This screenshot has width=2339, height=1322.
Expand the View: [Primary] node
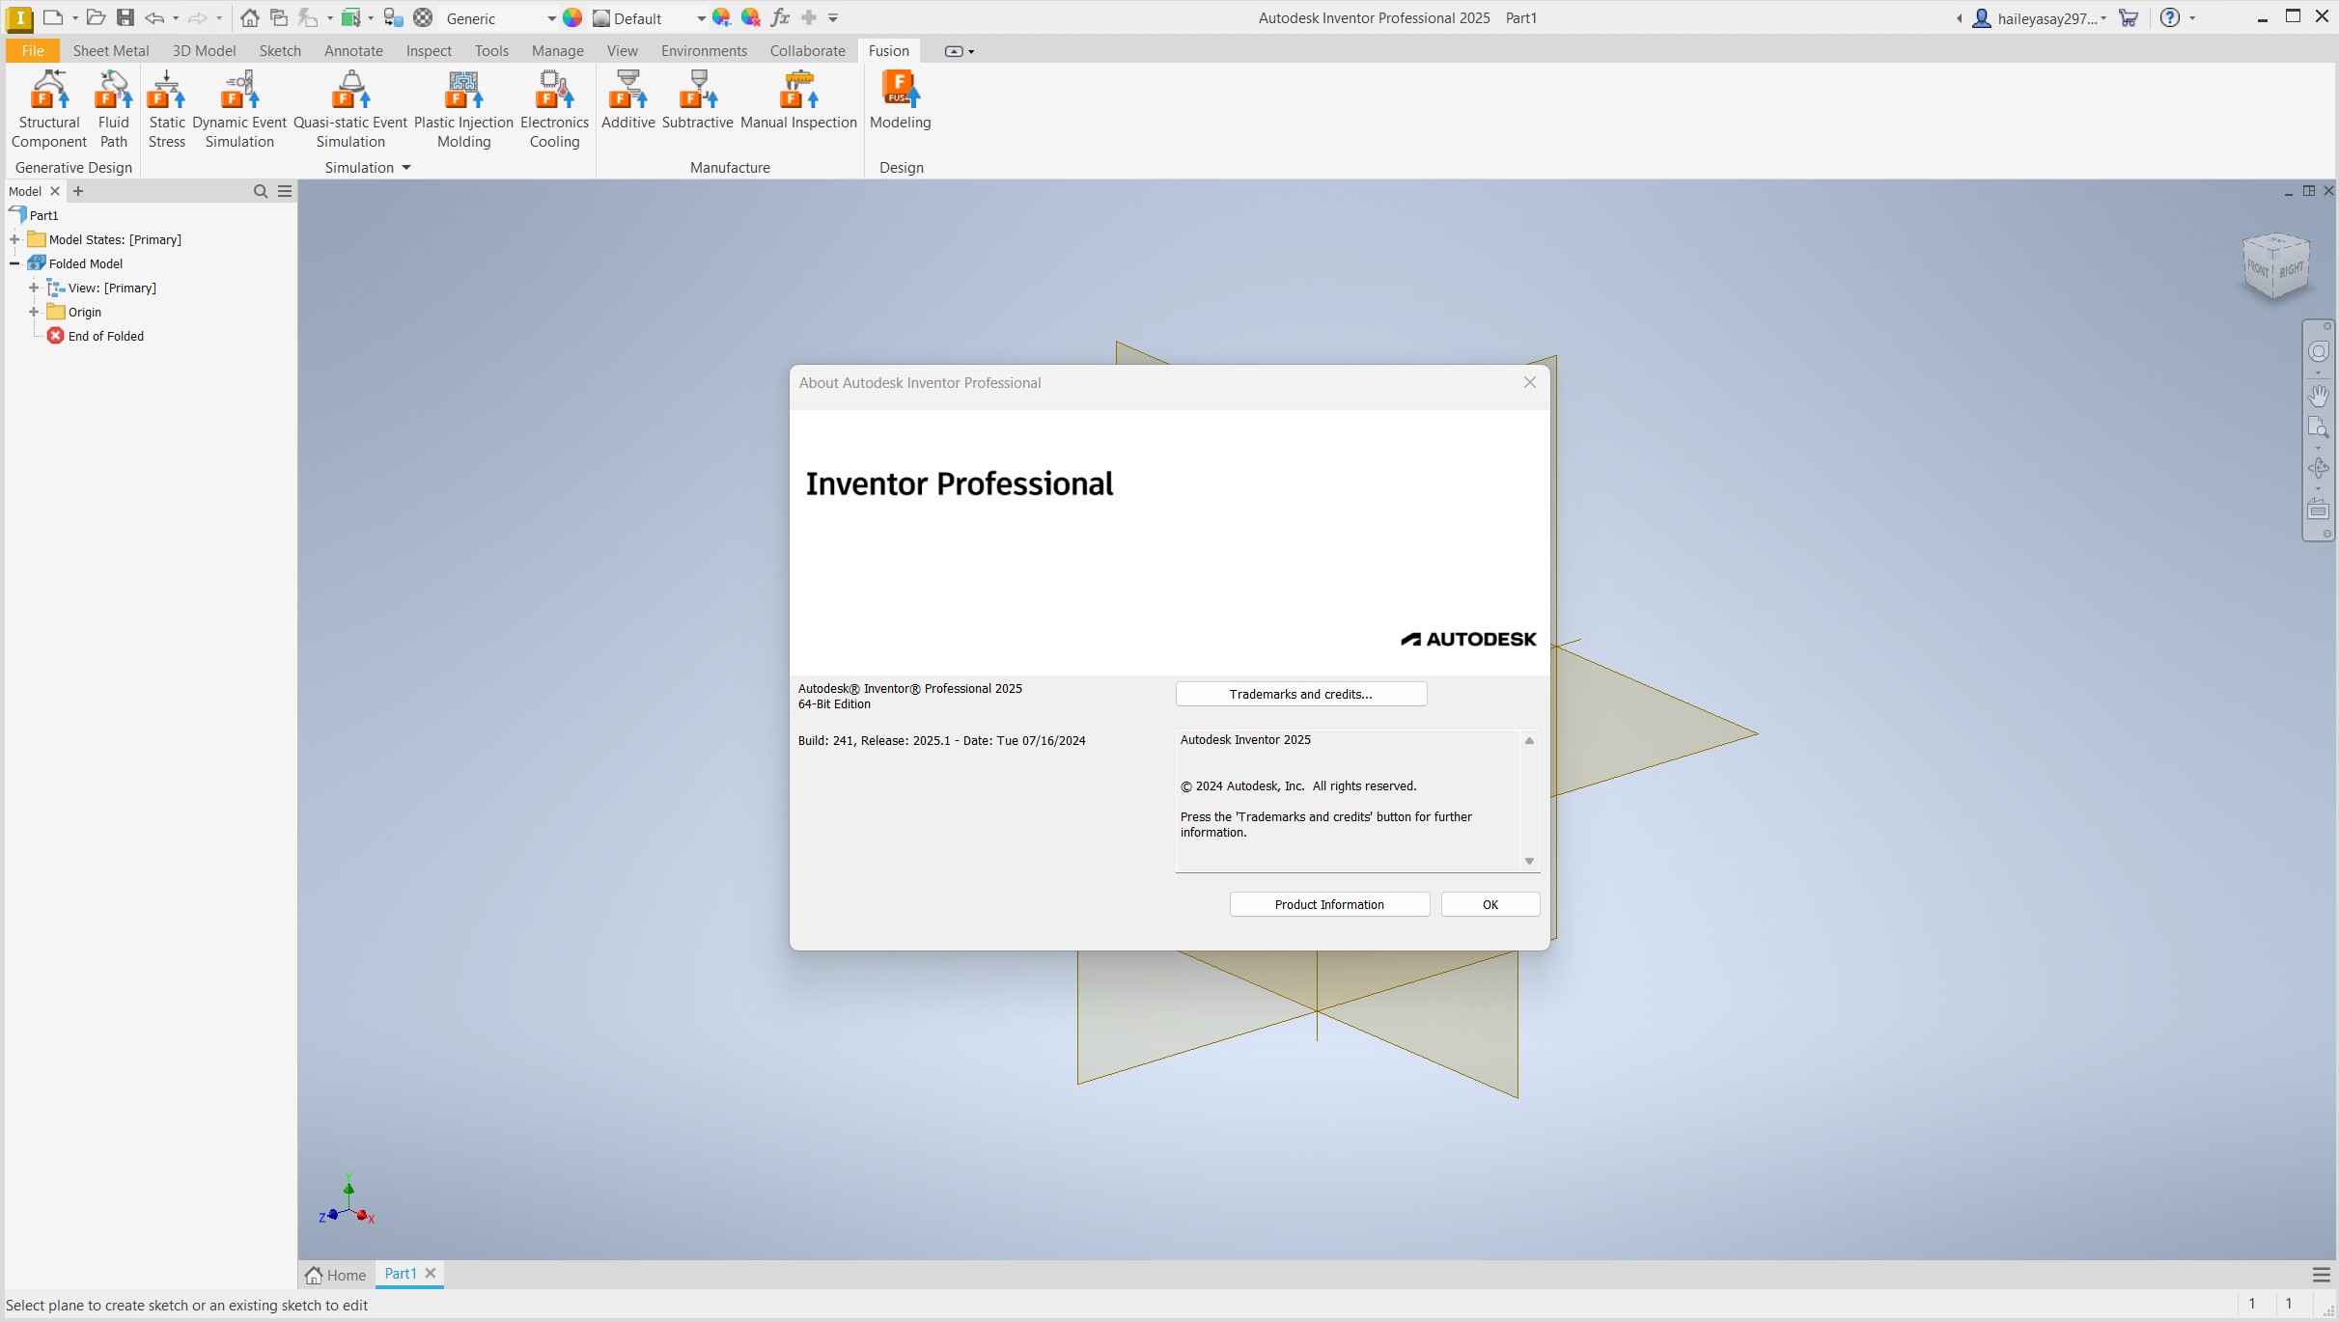34,288
